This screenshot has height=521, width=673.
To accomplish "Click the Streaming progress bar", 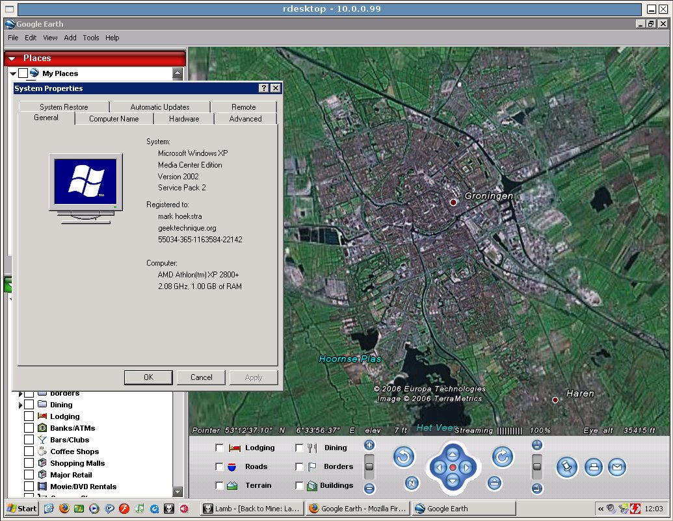I will coord(510,431).
